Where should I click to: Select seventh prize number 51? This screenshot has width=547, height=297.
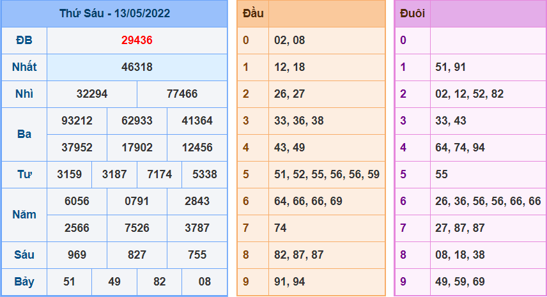tap(70, 282)
